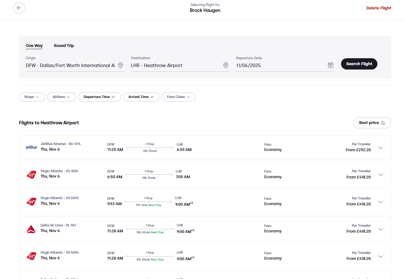Click the Search Flight button
Screen dimensions: 404x279
[x=359, y=64]
